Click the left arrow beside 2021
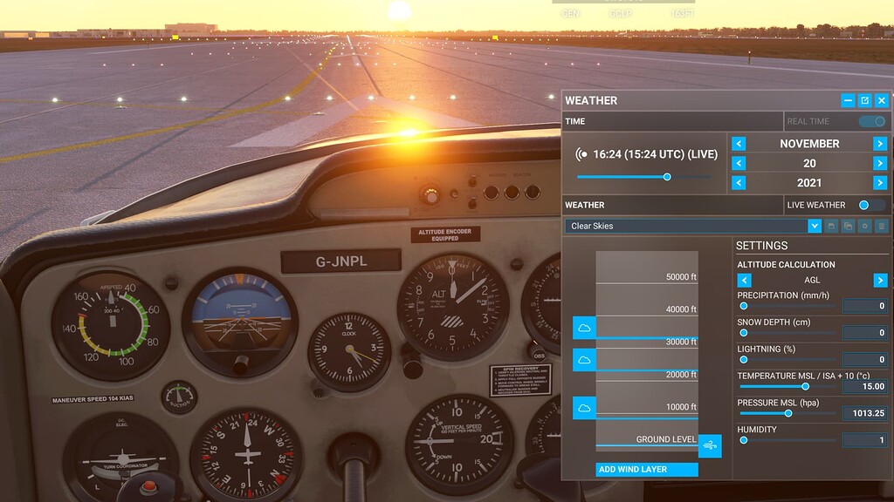Screen dimensions: 894x502 point(740,183)
